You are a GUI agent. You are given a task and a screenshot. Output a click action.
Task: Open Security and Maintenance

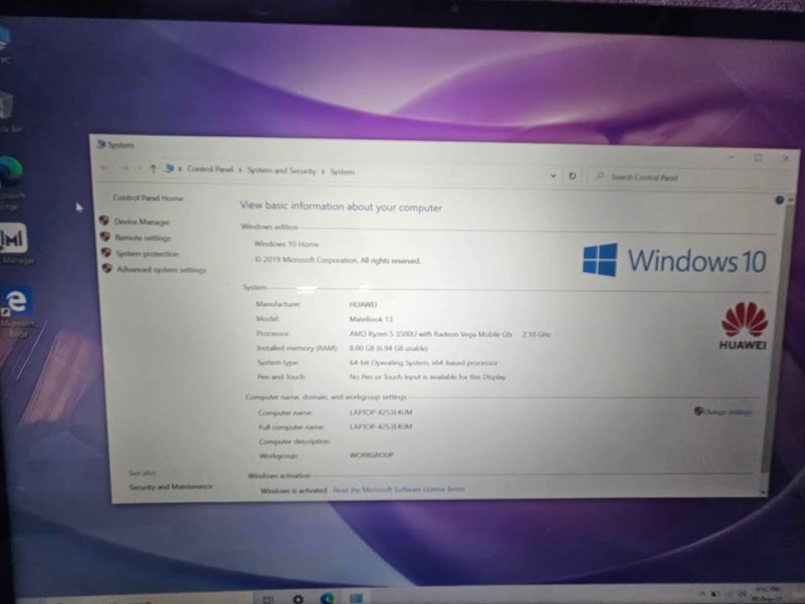(170, 487)
